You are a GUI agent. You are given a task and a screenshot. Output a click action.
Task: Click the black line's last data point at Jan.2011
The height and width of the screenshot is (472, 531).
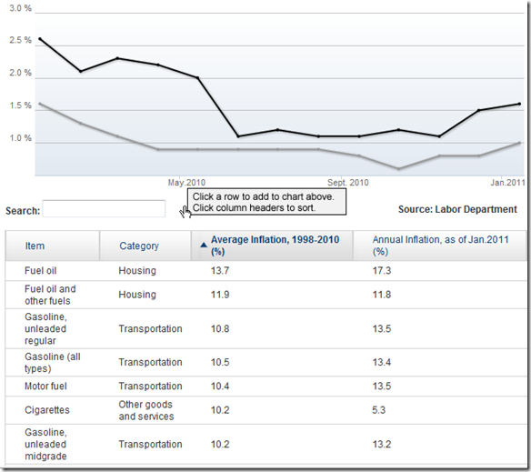[x=519, y=104]
